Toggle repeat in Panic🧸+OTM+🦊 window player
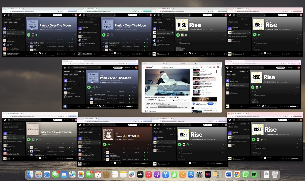This screenshot has width=305, height=181. [120, 163]
